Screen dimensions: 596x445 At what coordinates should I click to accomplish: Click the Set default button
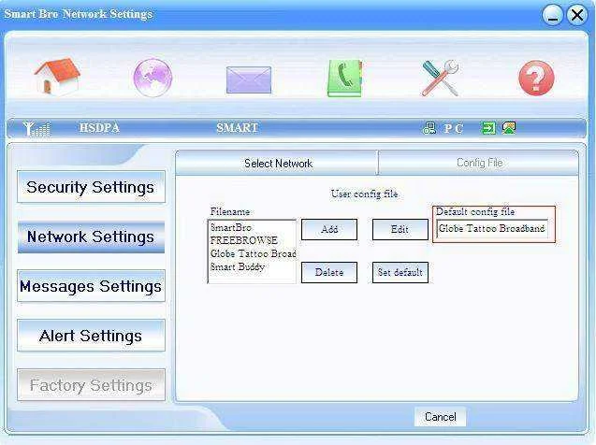pos(400,272)
